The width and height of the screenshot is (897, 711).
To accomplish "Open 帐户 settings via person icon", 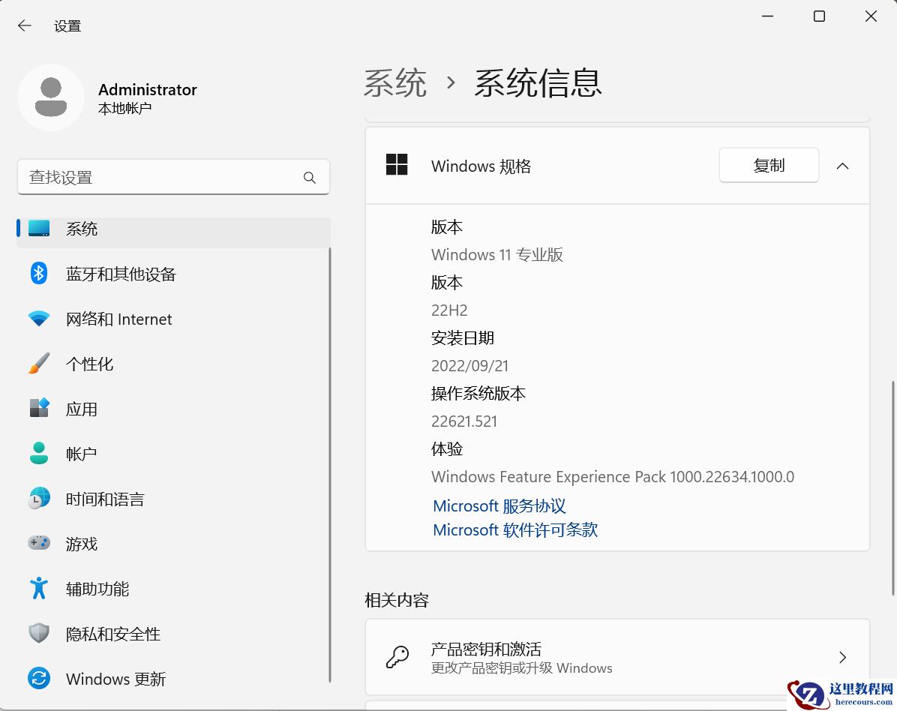I will tap(38, 453).
